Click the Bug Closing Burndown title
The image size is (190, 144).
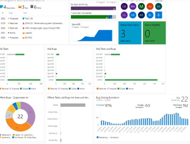coord(108,98)
